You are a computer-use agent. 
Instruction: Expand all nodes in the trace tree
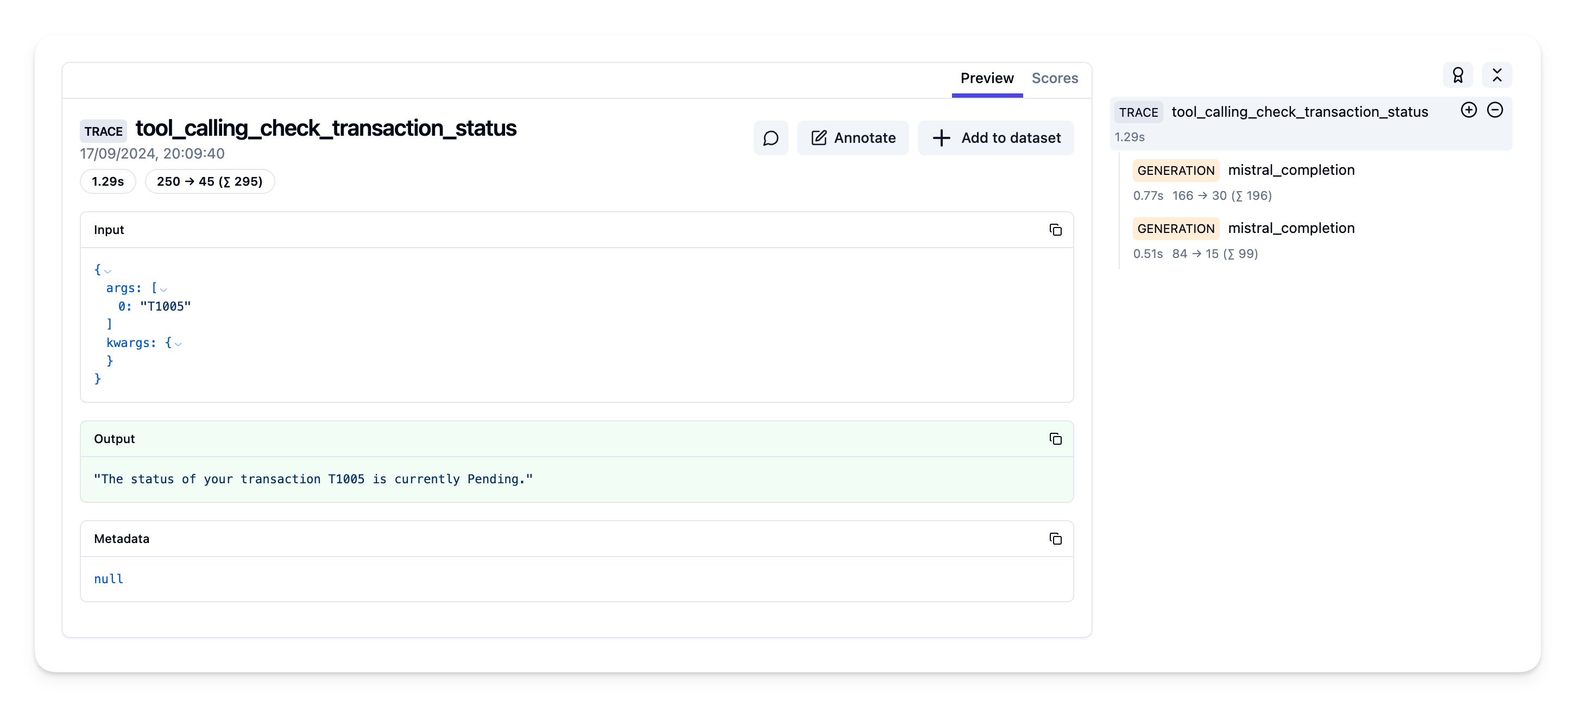[1468, 110]
